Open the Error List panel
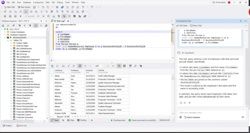Image resolution: width=250 pixels, height=133 pixels. [22, 126]
